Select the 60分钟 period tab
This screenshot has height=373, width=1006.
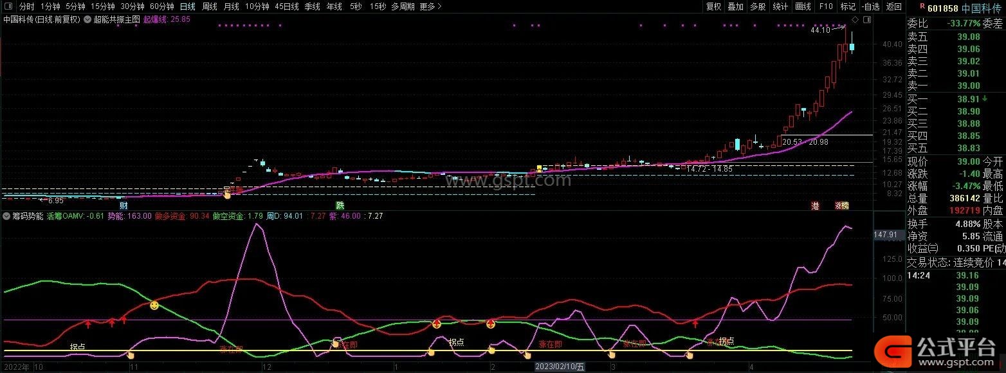point(162,7)
